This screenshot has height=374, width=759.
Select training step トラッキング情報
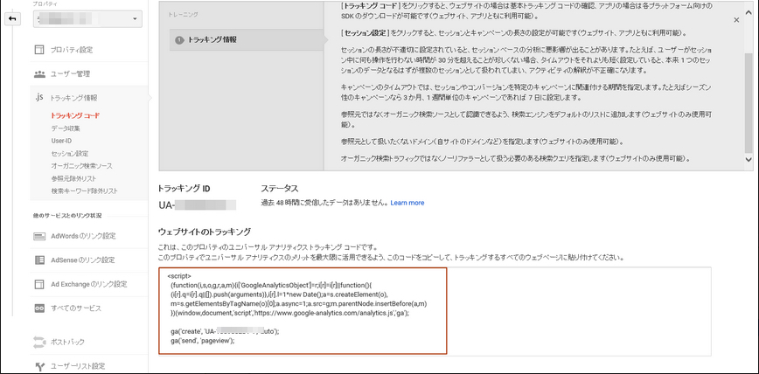pos(246,40)
